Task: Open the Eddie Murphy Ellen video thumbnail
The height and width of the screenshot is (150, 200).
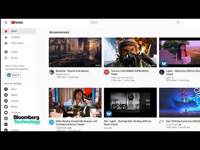Action: [75, 102]
